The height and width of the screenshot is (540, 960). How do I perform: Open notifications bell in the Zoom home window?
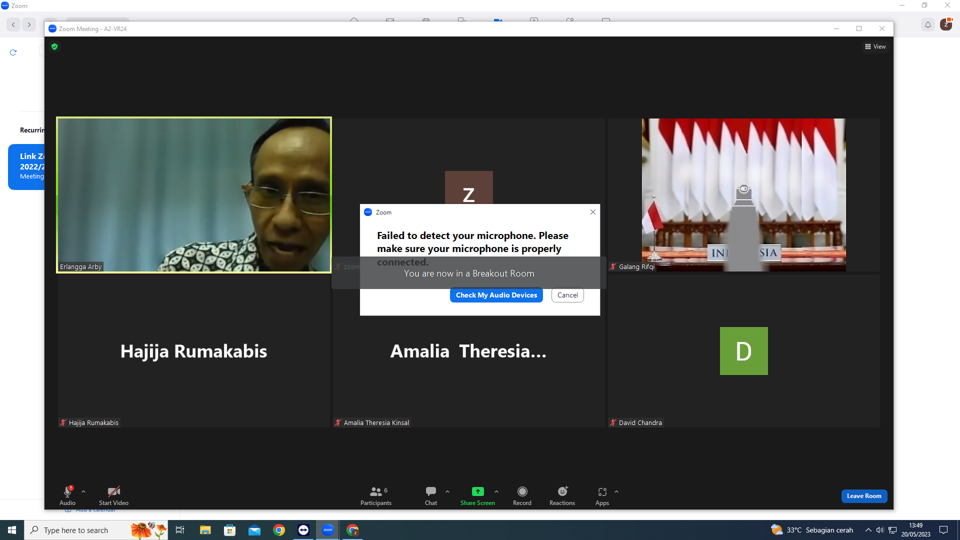pos(928,24)
